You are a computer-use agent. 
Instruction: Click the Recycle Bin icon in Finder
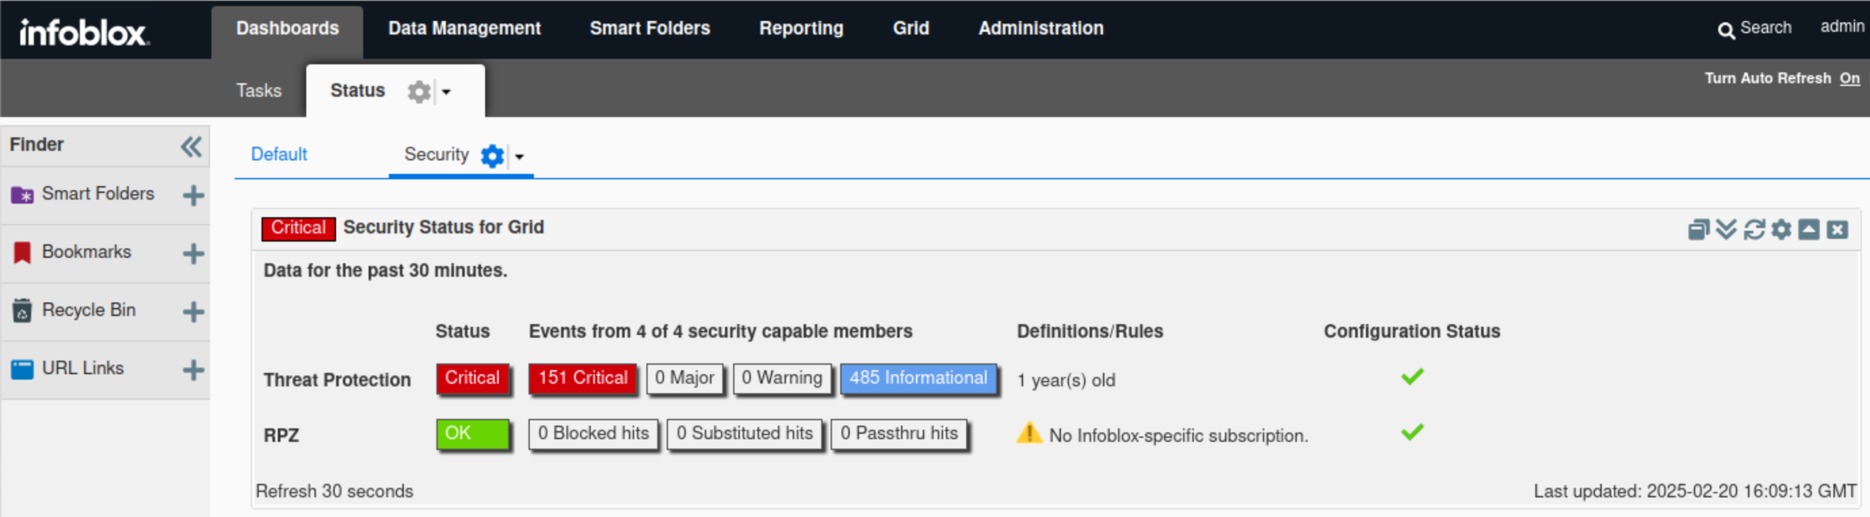coord(22,311)
